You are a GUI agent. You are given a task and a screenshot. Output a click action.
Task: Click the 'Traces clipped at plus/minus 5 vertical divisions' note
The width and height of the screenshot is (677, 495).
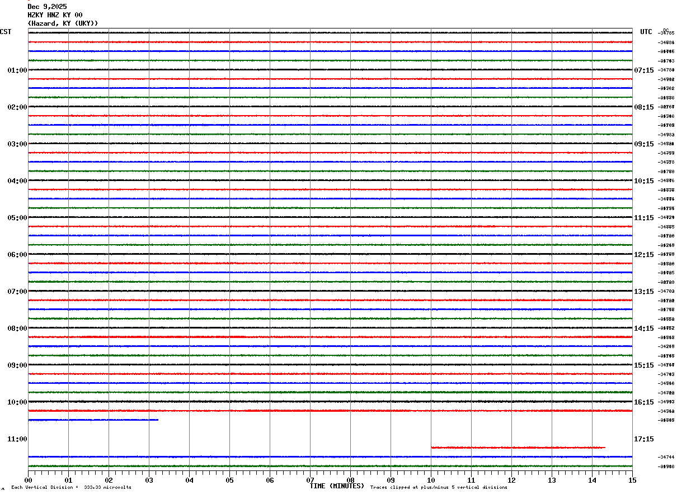(439, 487)
